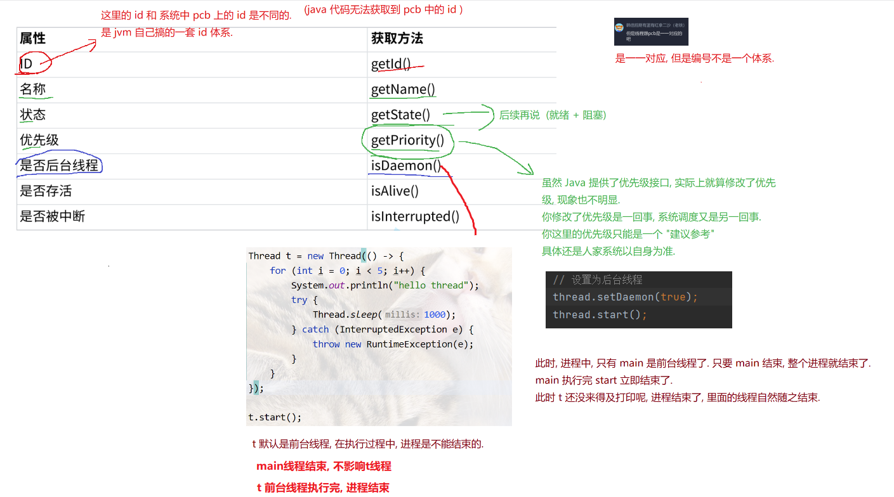Click the "优先级" table cell
The height and width of the screenshot is (497, 894).
[39, 140]
